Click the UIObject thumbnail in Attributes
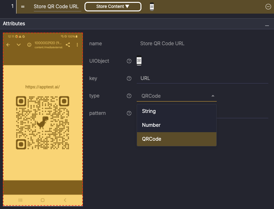The height and width of the screenshot is (209, 274). (139, 61)
